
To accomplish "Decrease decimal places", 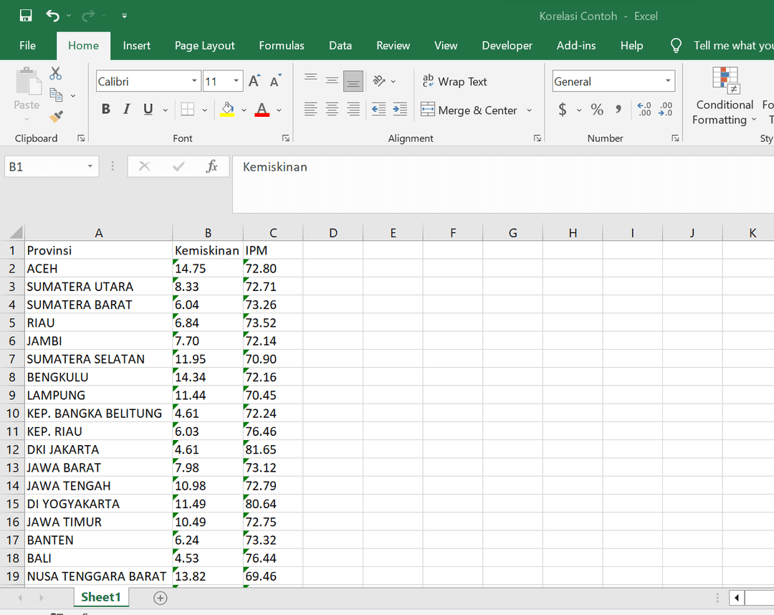I will [665, 109].
